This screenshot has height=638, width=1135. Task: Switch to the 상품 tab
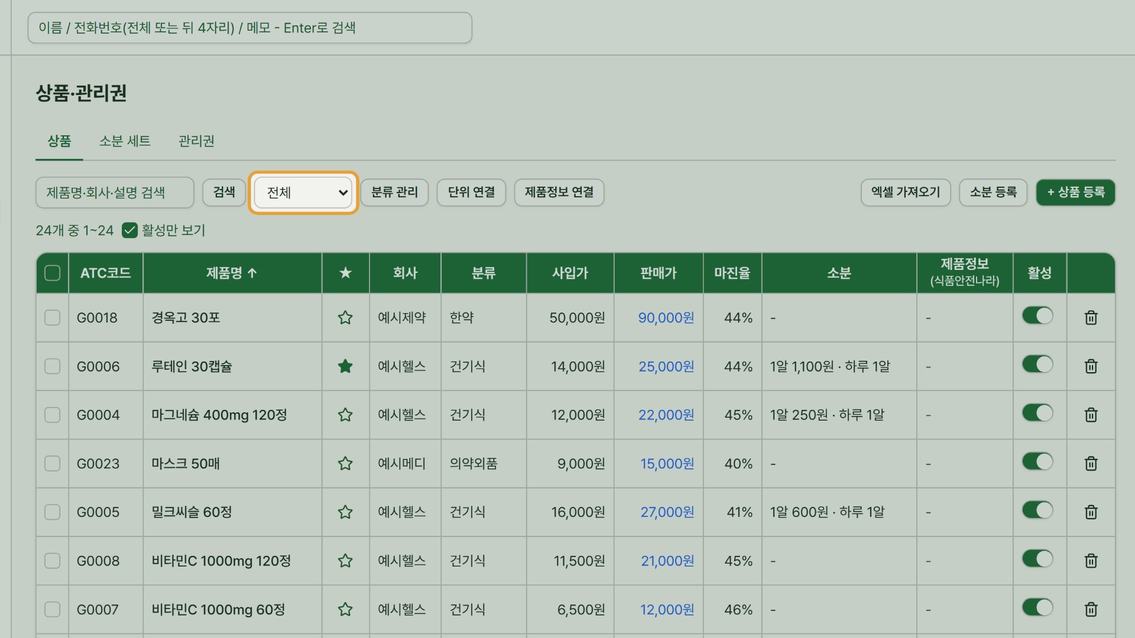[59, 141]
